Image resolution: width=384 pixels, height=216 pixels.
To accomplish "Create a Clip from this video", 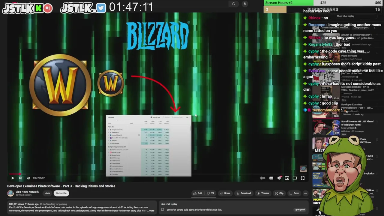I will [x=279, y=193].
